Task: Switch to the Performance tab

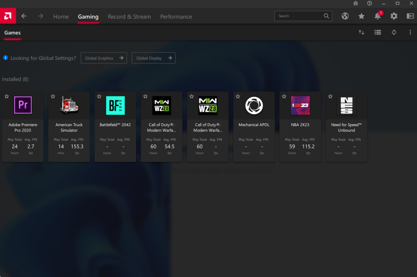Action: point(176,16)
